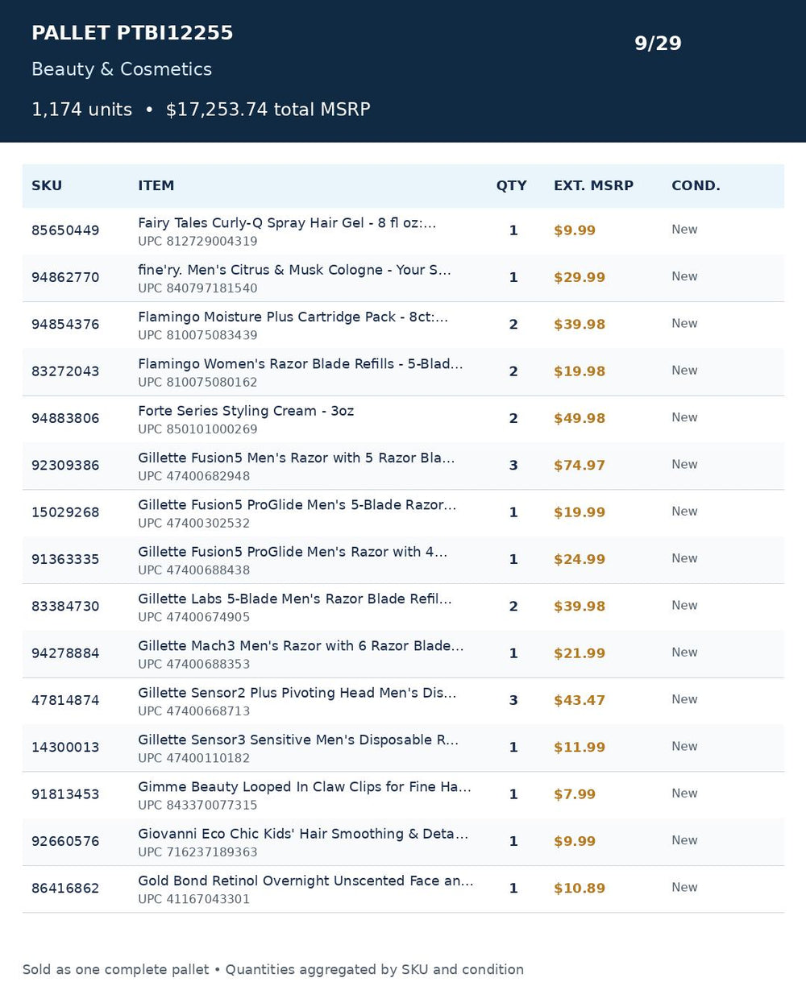Click the PALLET PTBI12255 title
The image size is (806, 1007).
point(132,33)
